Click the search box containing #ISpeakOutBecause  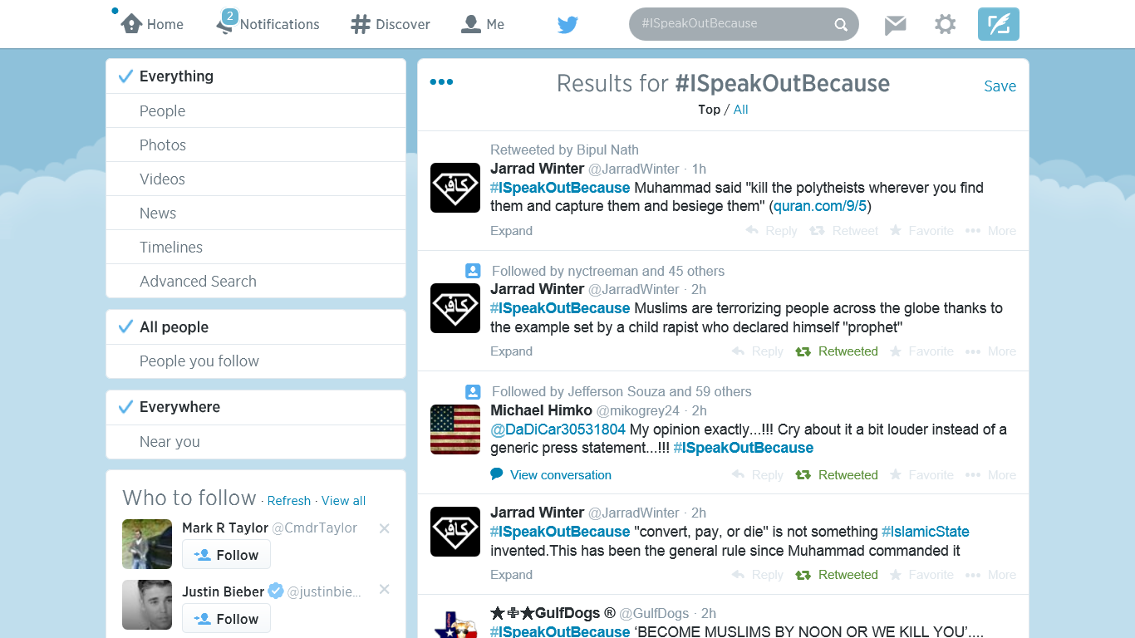point(744,24)
